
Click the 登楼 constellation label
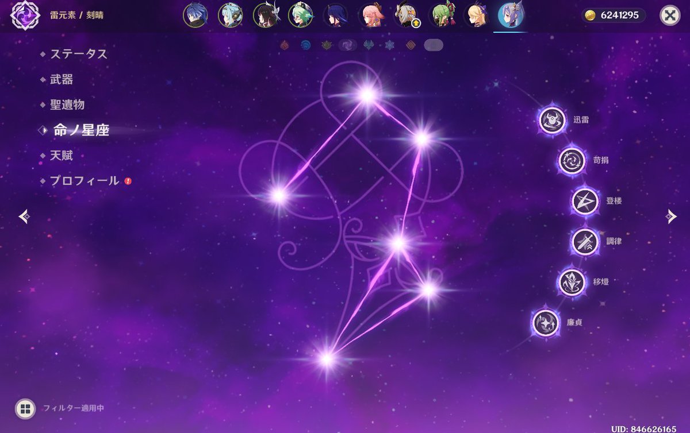coord(614,202)
